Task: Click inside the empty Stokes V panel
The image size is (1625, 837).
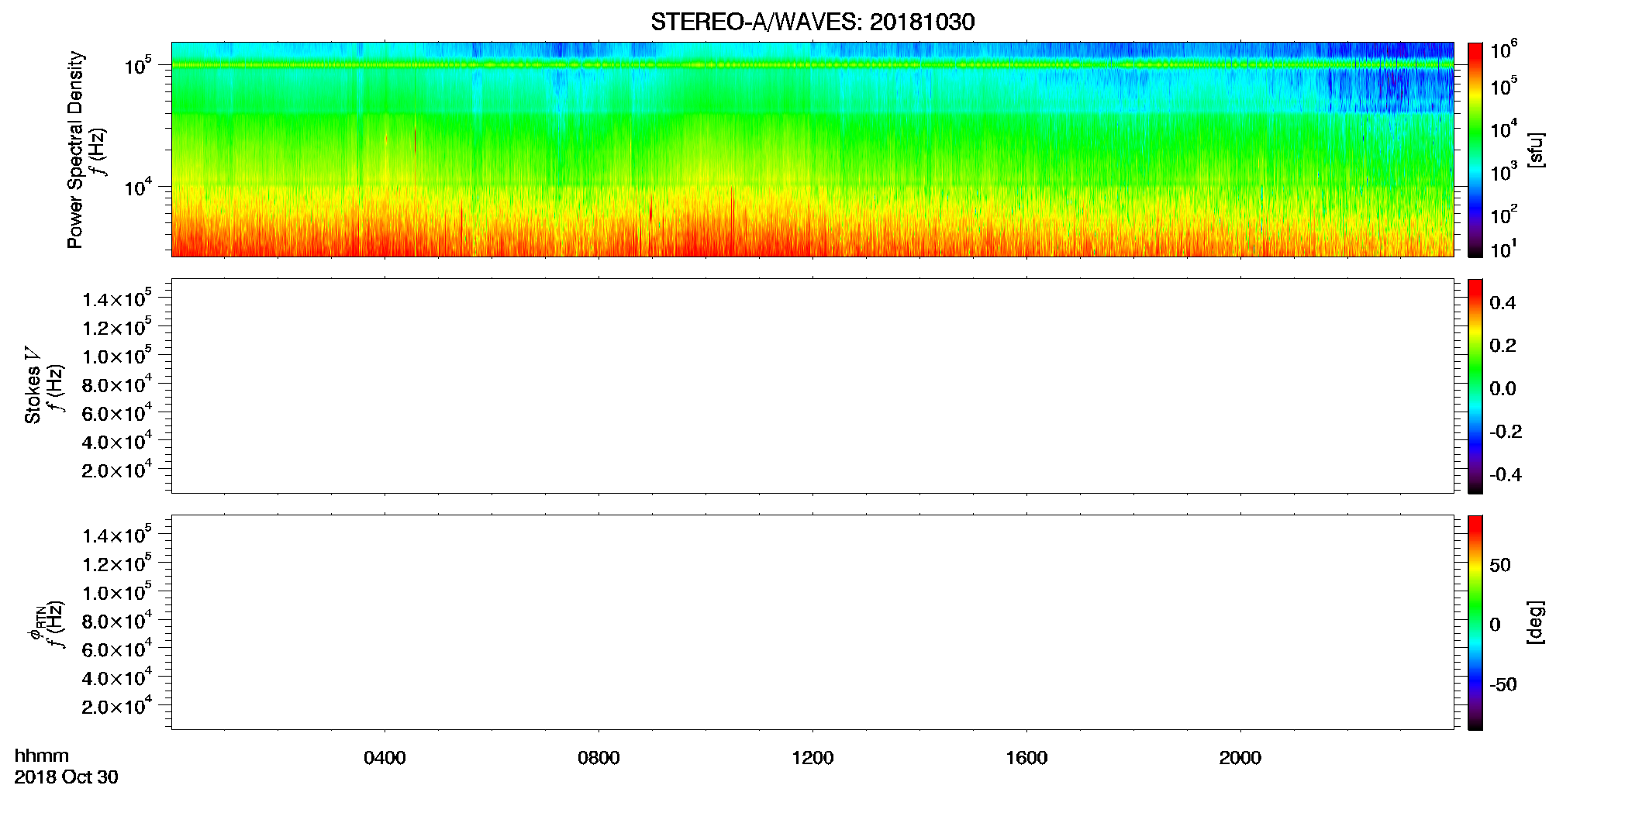Action: coord(812,386)
